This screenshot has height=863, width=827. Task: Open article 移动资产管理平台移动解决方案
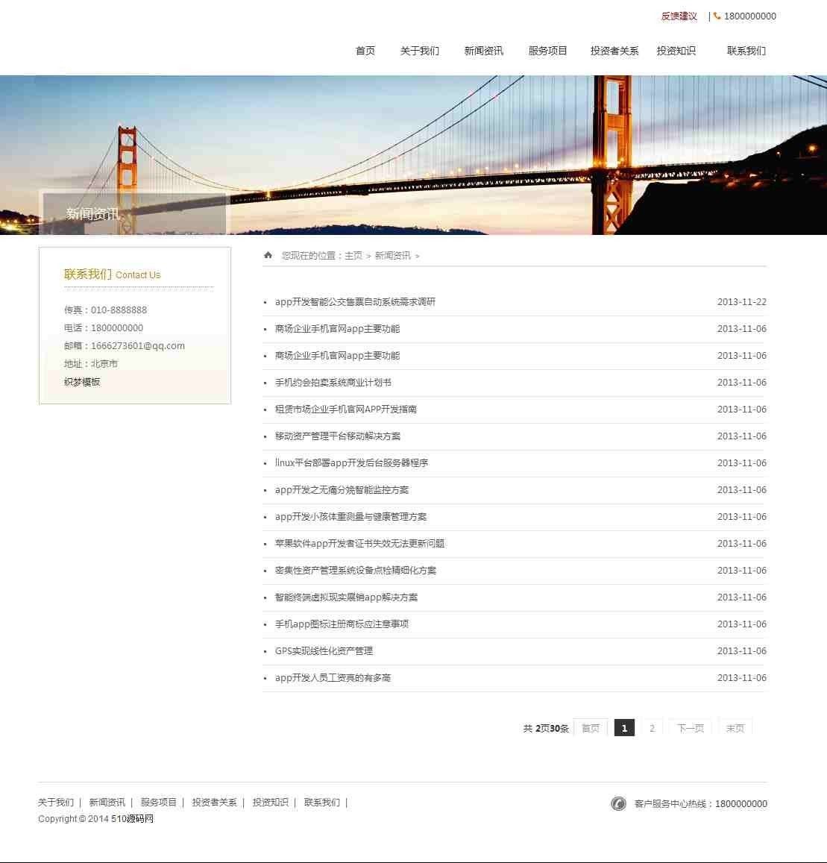337,436
